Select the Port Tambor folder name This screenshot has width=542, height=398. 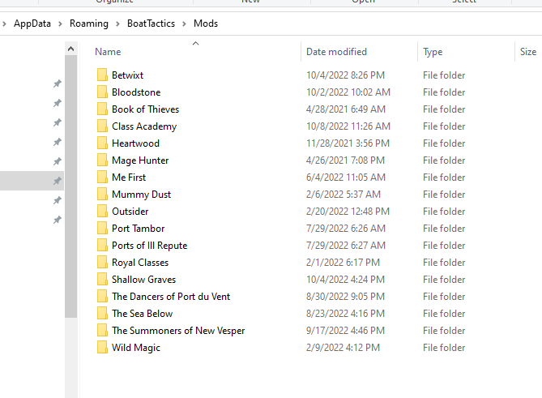coord(138,229)
